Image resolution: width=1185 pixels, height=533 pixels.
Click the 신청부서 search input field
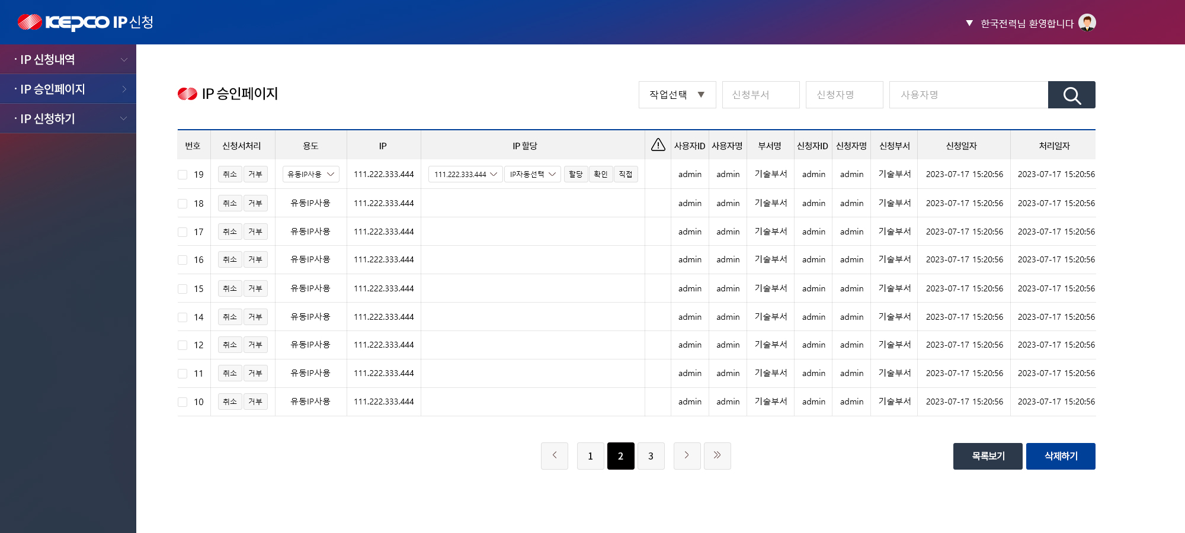pos(761,95)
